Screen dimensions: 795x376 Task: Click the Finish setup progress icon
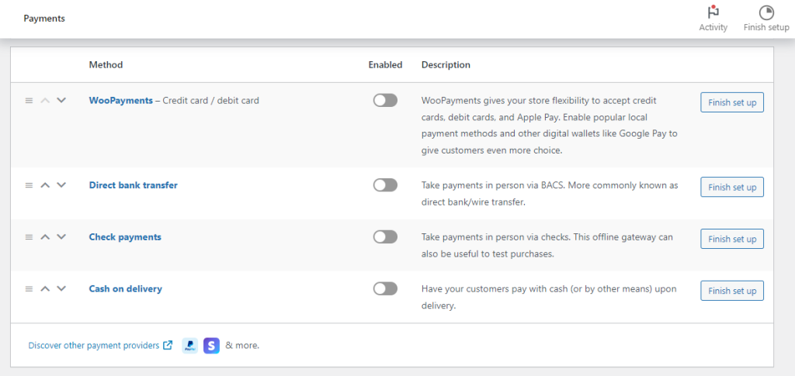coord(765,13)
